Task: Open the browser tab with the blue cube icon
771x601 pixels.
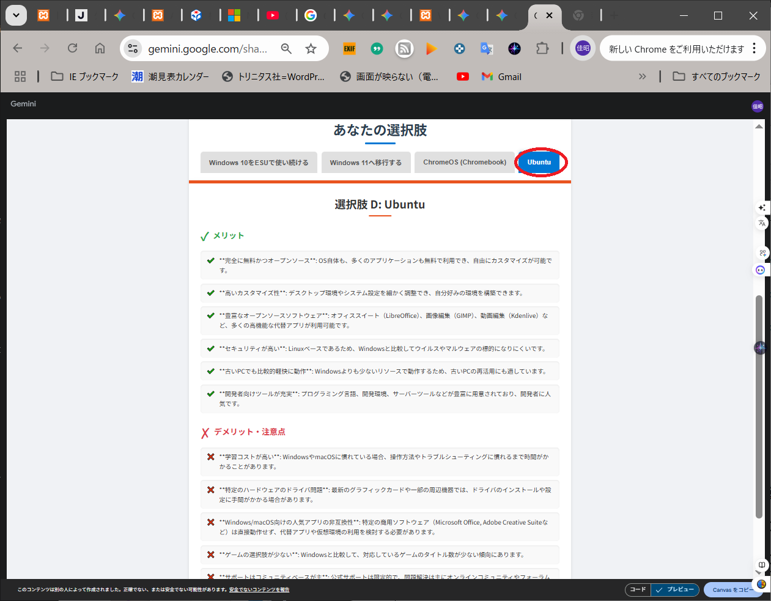Action: [x=196, y=15]
